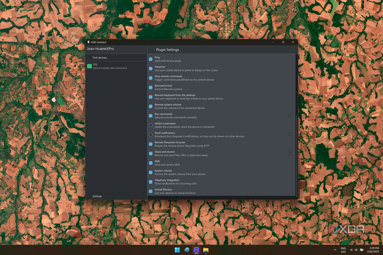Go back using Plugin Settings back arrow
The image size is (383, 255).
(151, 50)
